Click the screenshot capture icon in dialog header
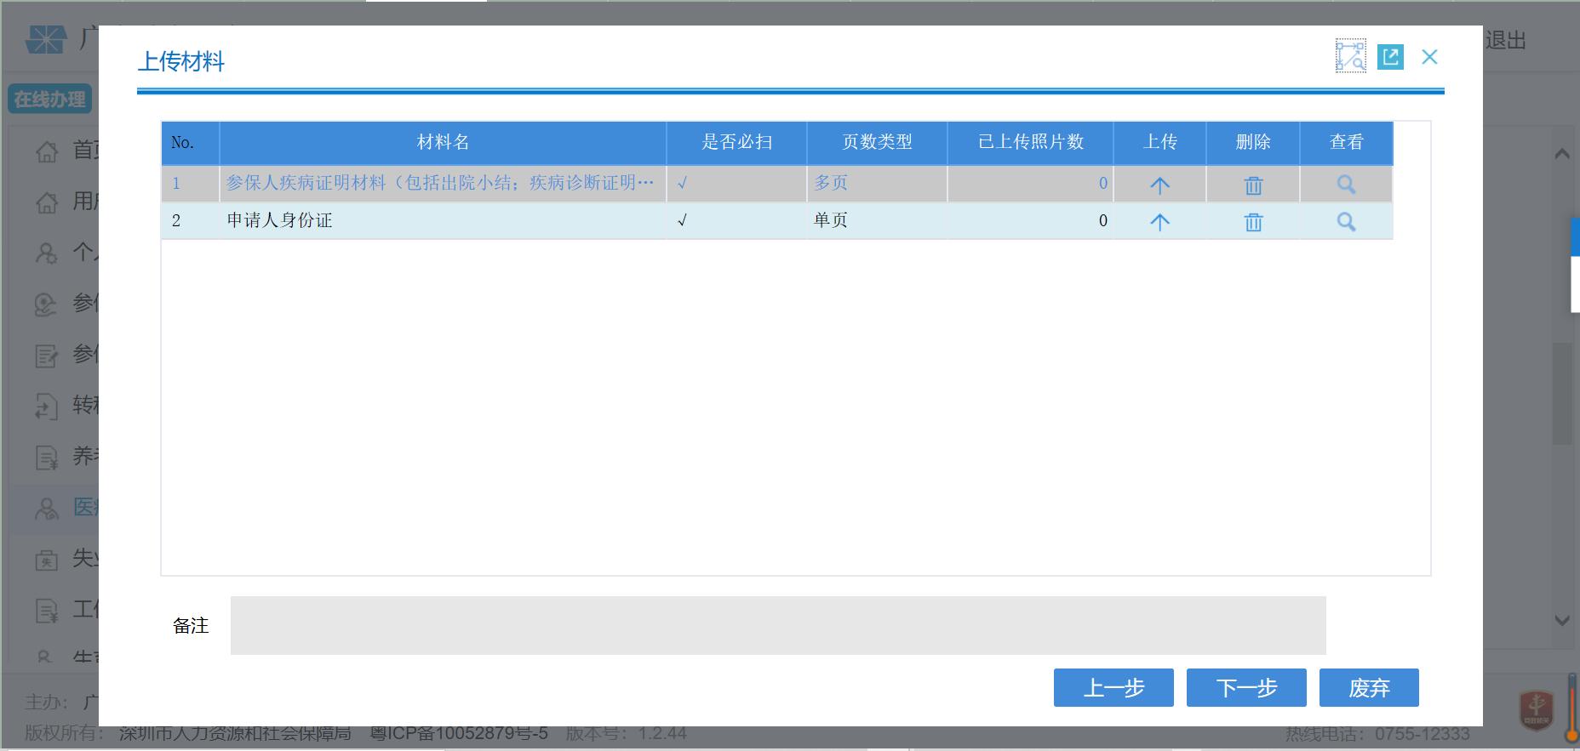The width and height of the screenshot is (1580, 751). click(1350, 56)
